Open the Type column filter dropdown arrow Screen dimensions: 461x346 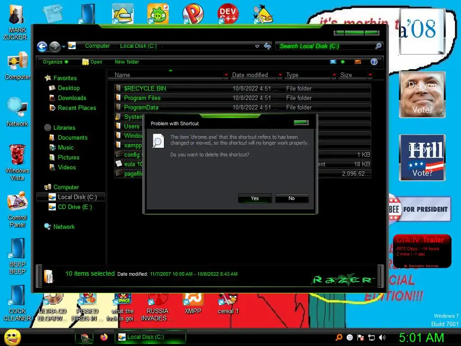[x=334, y=75]
